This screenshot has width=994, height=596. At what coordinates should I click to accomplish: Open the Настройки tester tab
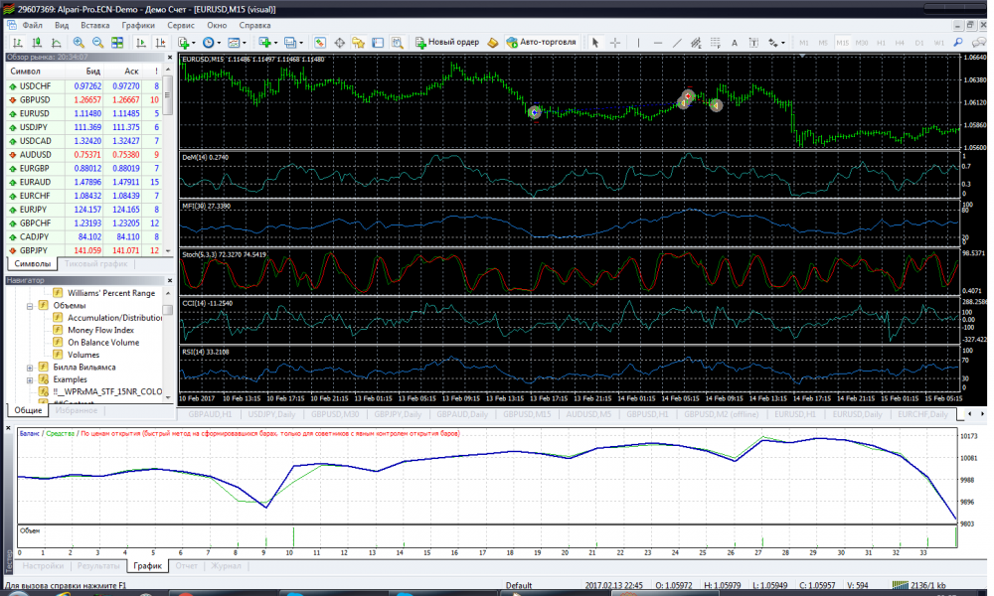pos(43,565)
